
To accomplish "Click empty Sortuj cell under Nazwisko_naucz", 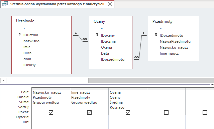I will click(x=51, y=107).
